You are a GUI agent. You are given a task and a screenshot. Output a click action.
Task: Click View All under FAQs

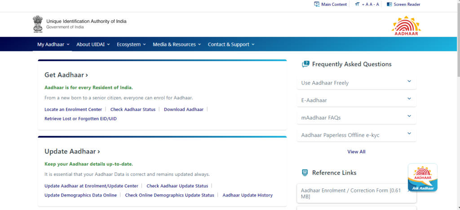tap(356, 152)
